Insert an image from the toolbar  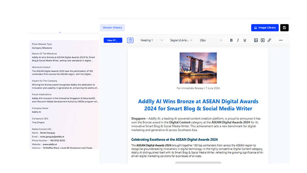point(256,40)
